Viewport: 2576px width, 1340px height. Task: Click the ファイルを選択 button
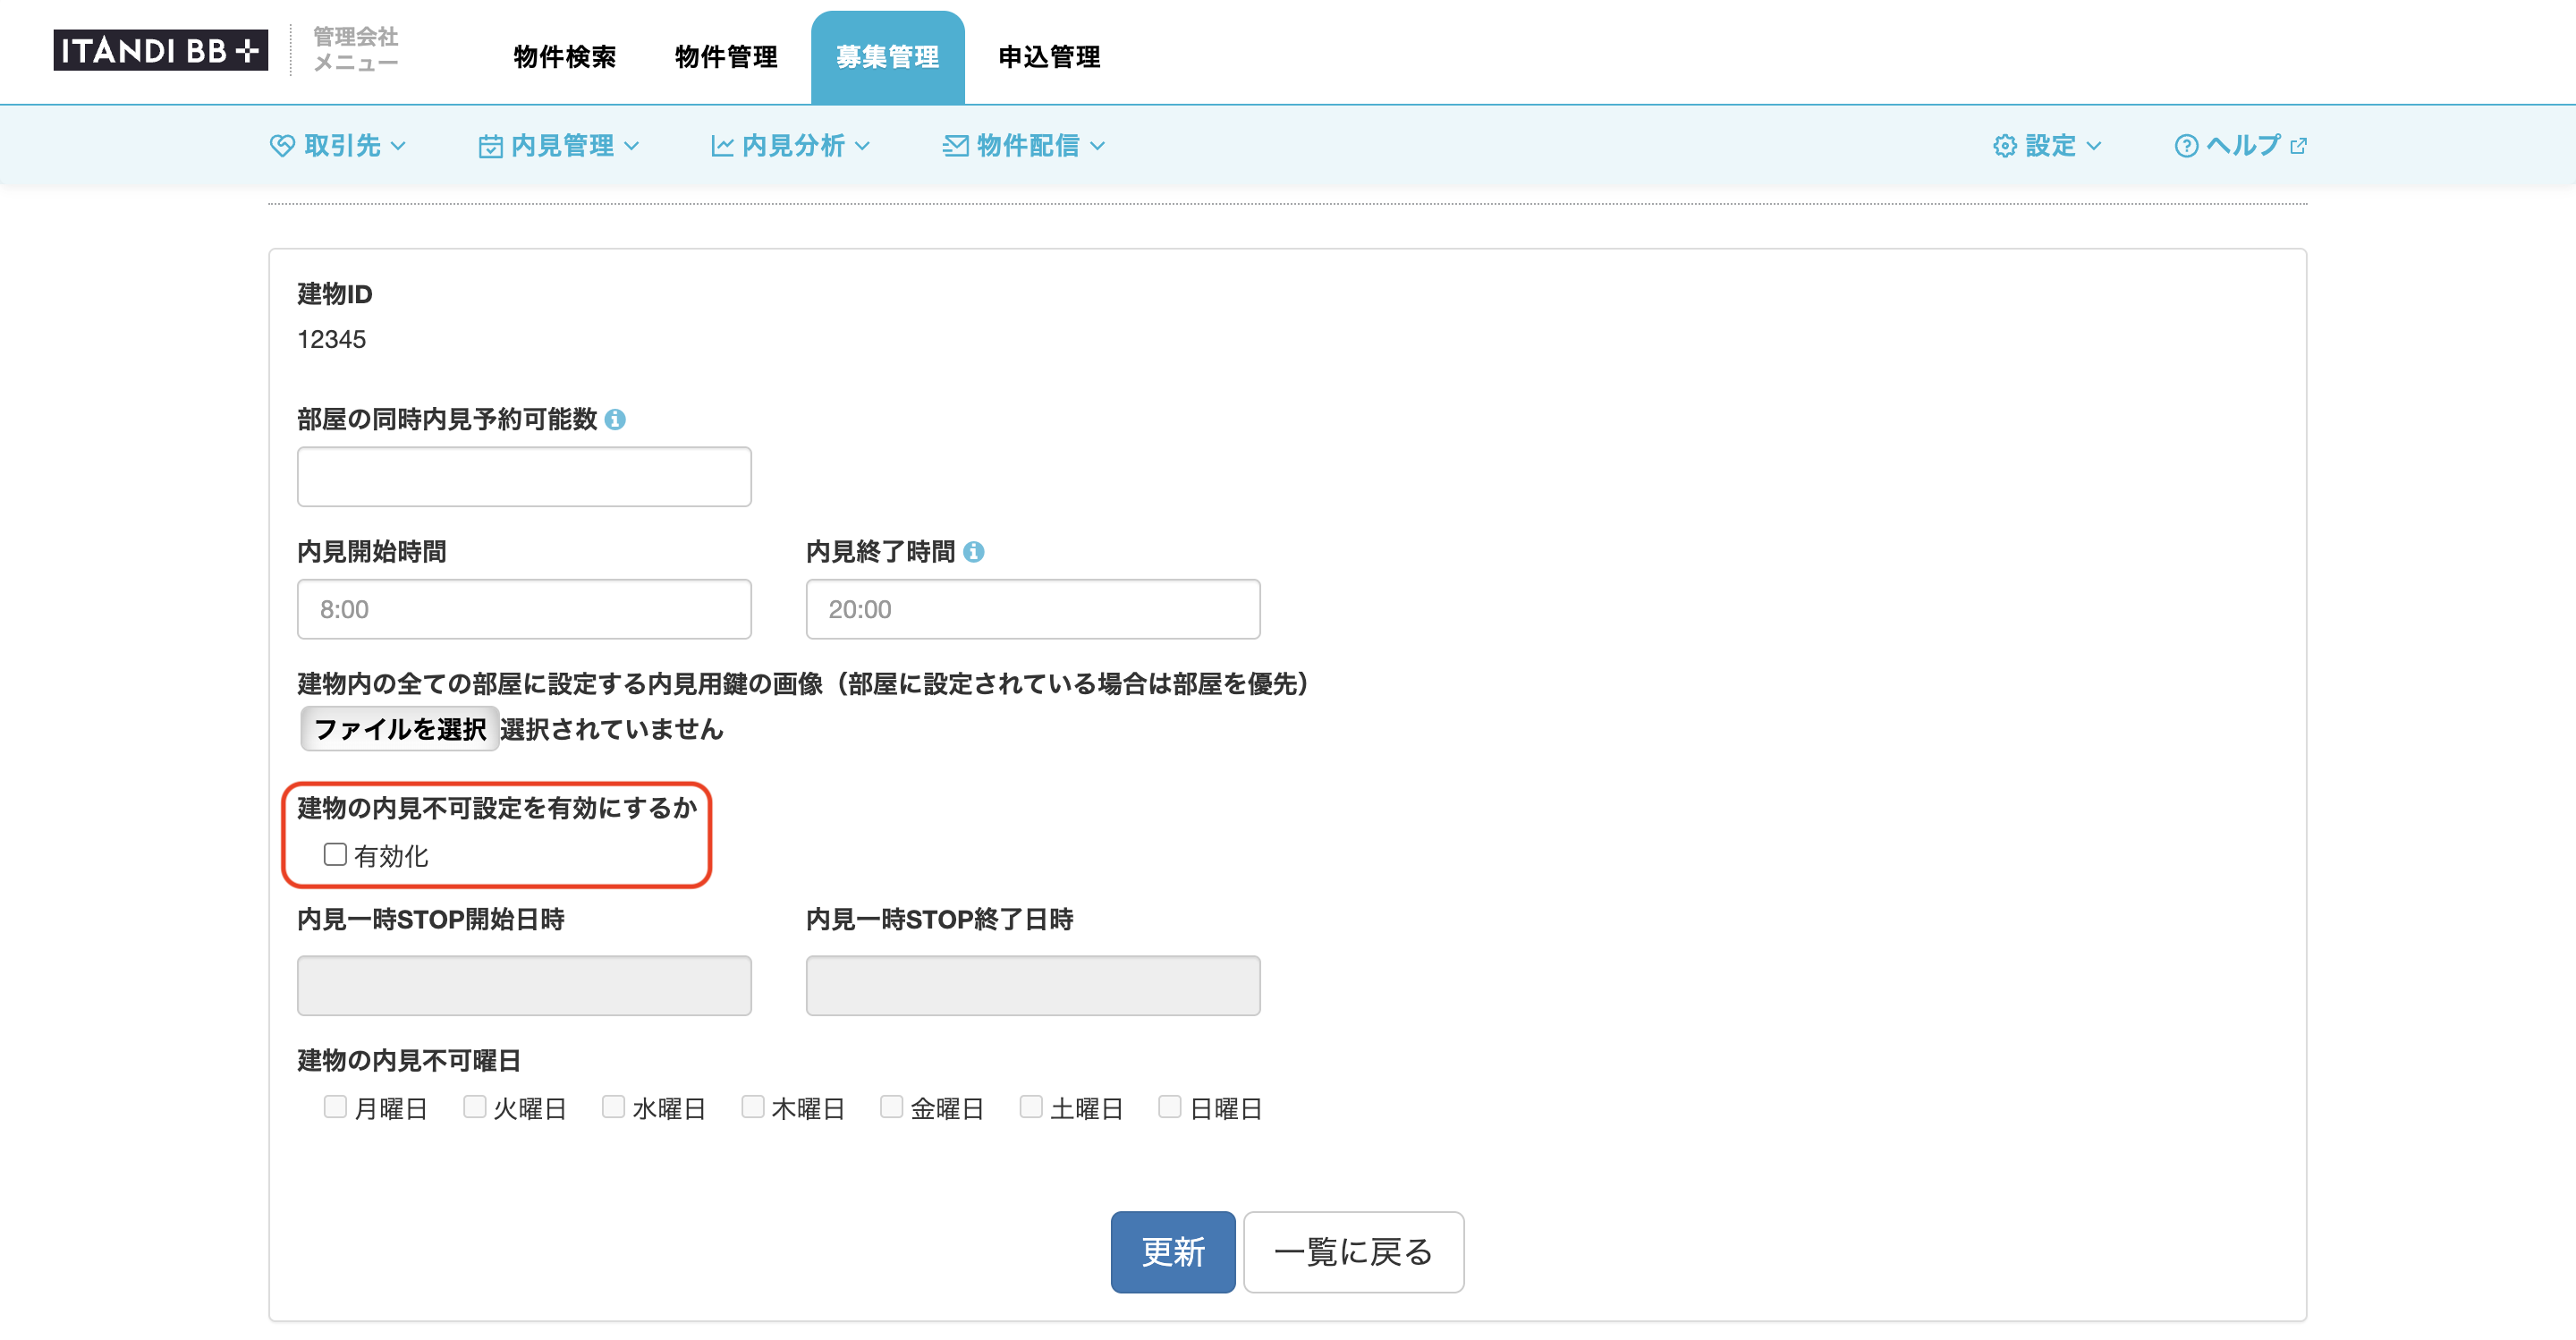(x=400, y=729)
